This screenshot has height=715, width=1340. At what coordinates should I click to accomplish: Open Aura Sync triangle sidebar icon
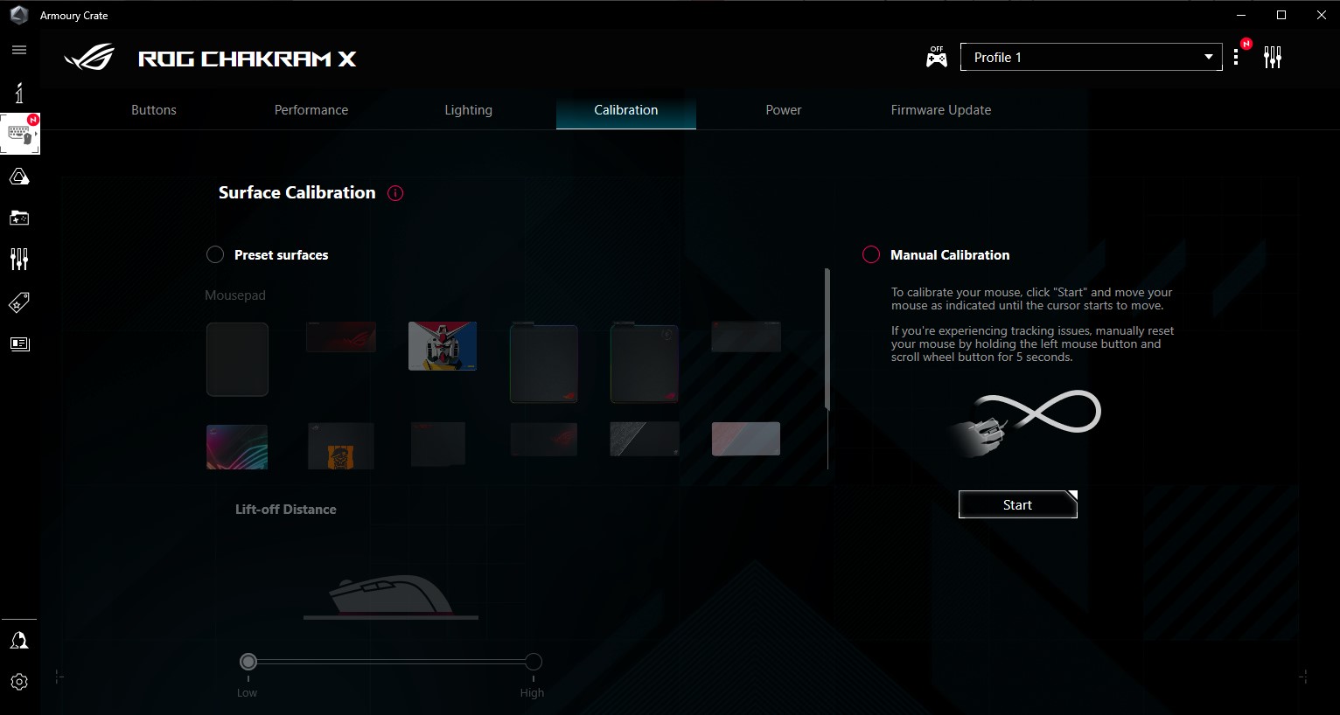coord(19,177)
